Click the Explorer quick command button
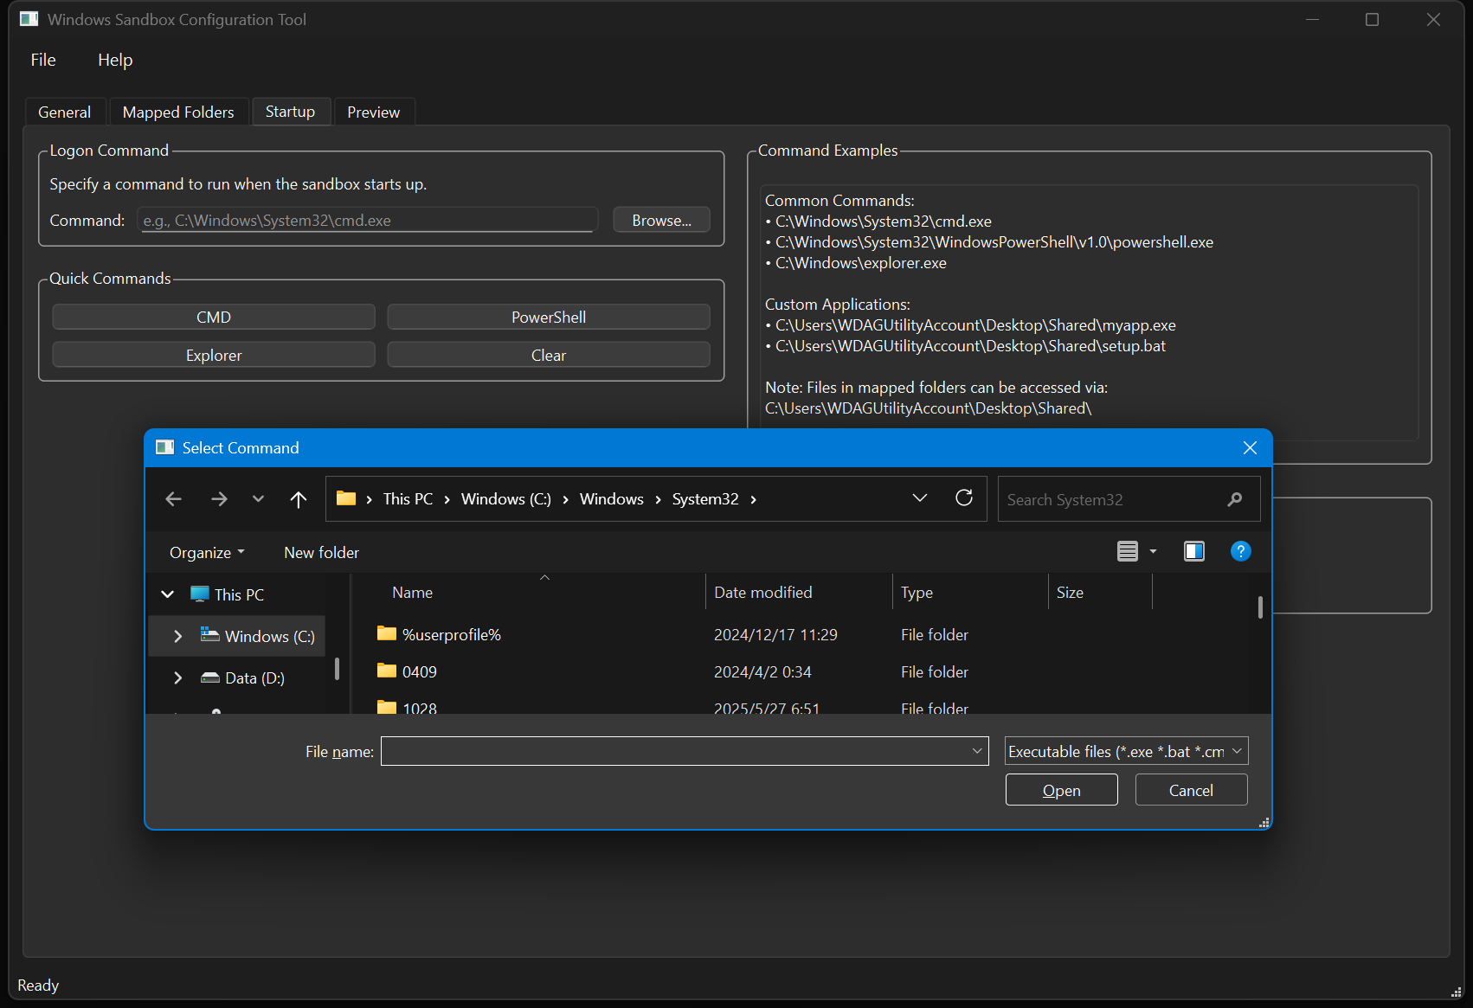Screen dimensions: 1473x1008 pyautogui.click(x=214, y=355)
